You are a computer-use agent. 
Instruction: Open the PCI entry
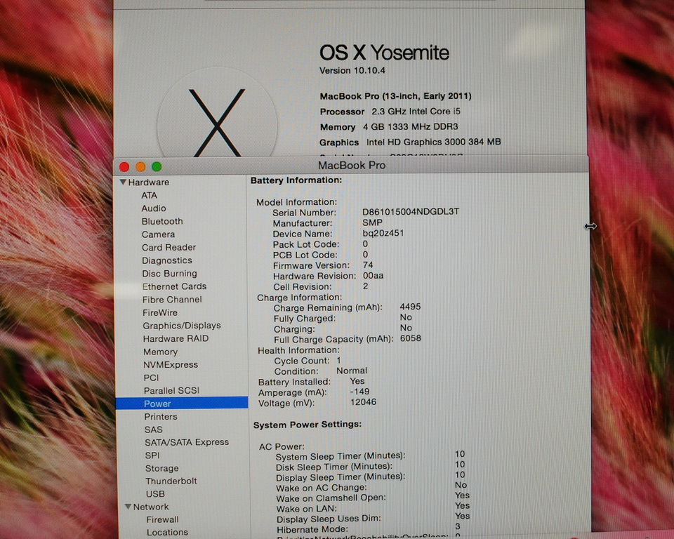(151, 378)
